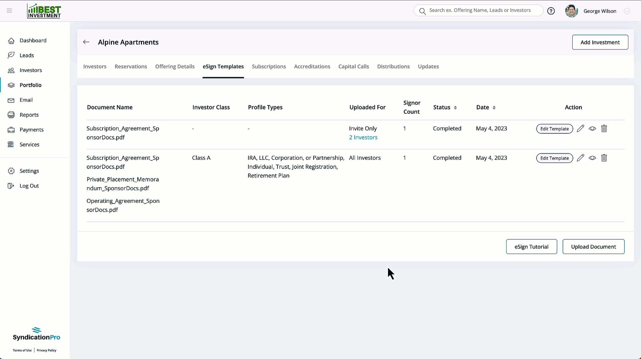Click Log Out in sidebar
Image resolution: width=641 pixels, height=359 pixels.
(29, 186)
